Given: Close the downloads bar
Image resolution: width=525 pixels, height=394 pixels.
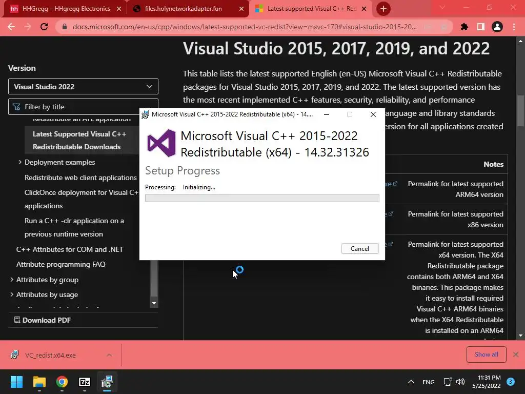Looking at the screenshot, I should [516, 354].
